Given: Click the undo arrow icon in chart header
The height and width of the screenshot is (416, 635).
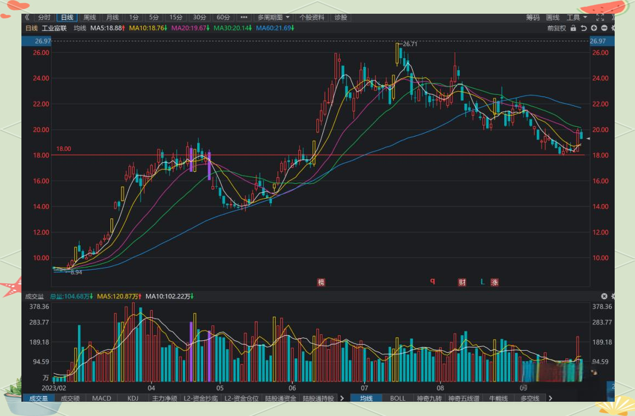Looking at the screenshot, I should pos(583,28).
